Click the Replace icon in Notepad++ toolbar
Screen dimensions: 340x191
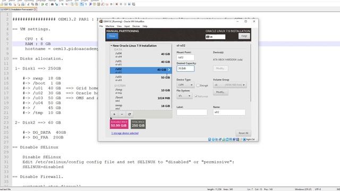(x=56, y=4)
